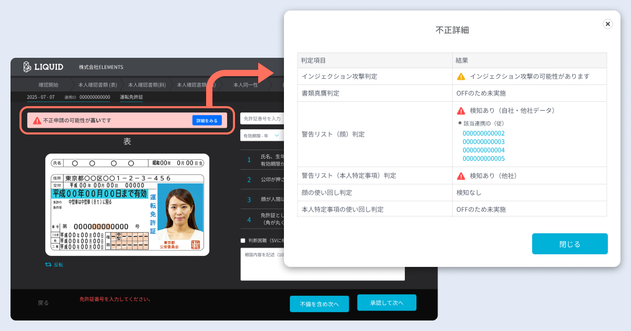Viewport: 631px width, 331px height.
Task: Click the LIQUID logo icon
Action: point(26,67)
